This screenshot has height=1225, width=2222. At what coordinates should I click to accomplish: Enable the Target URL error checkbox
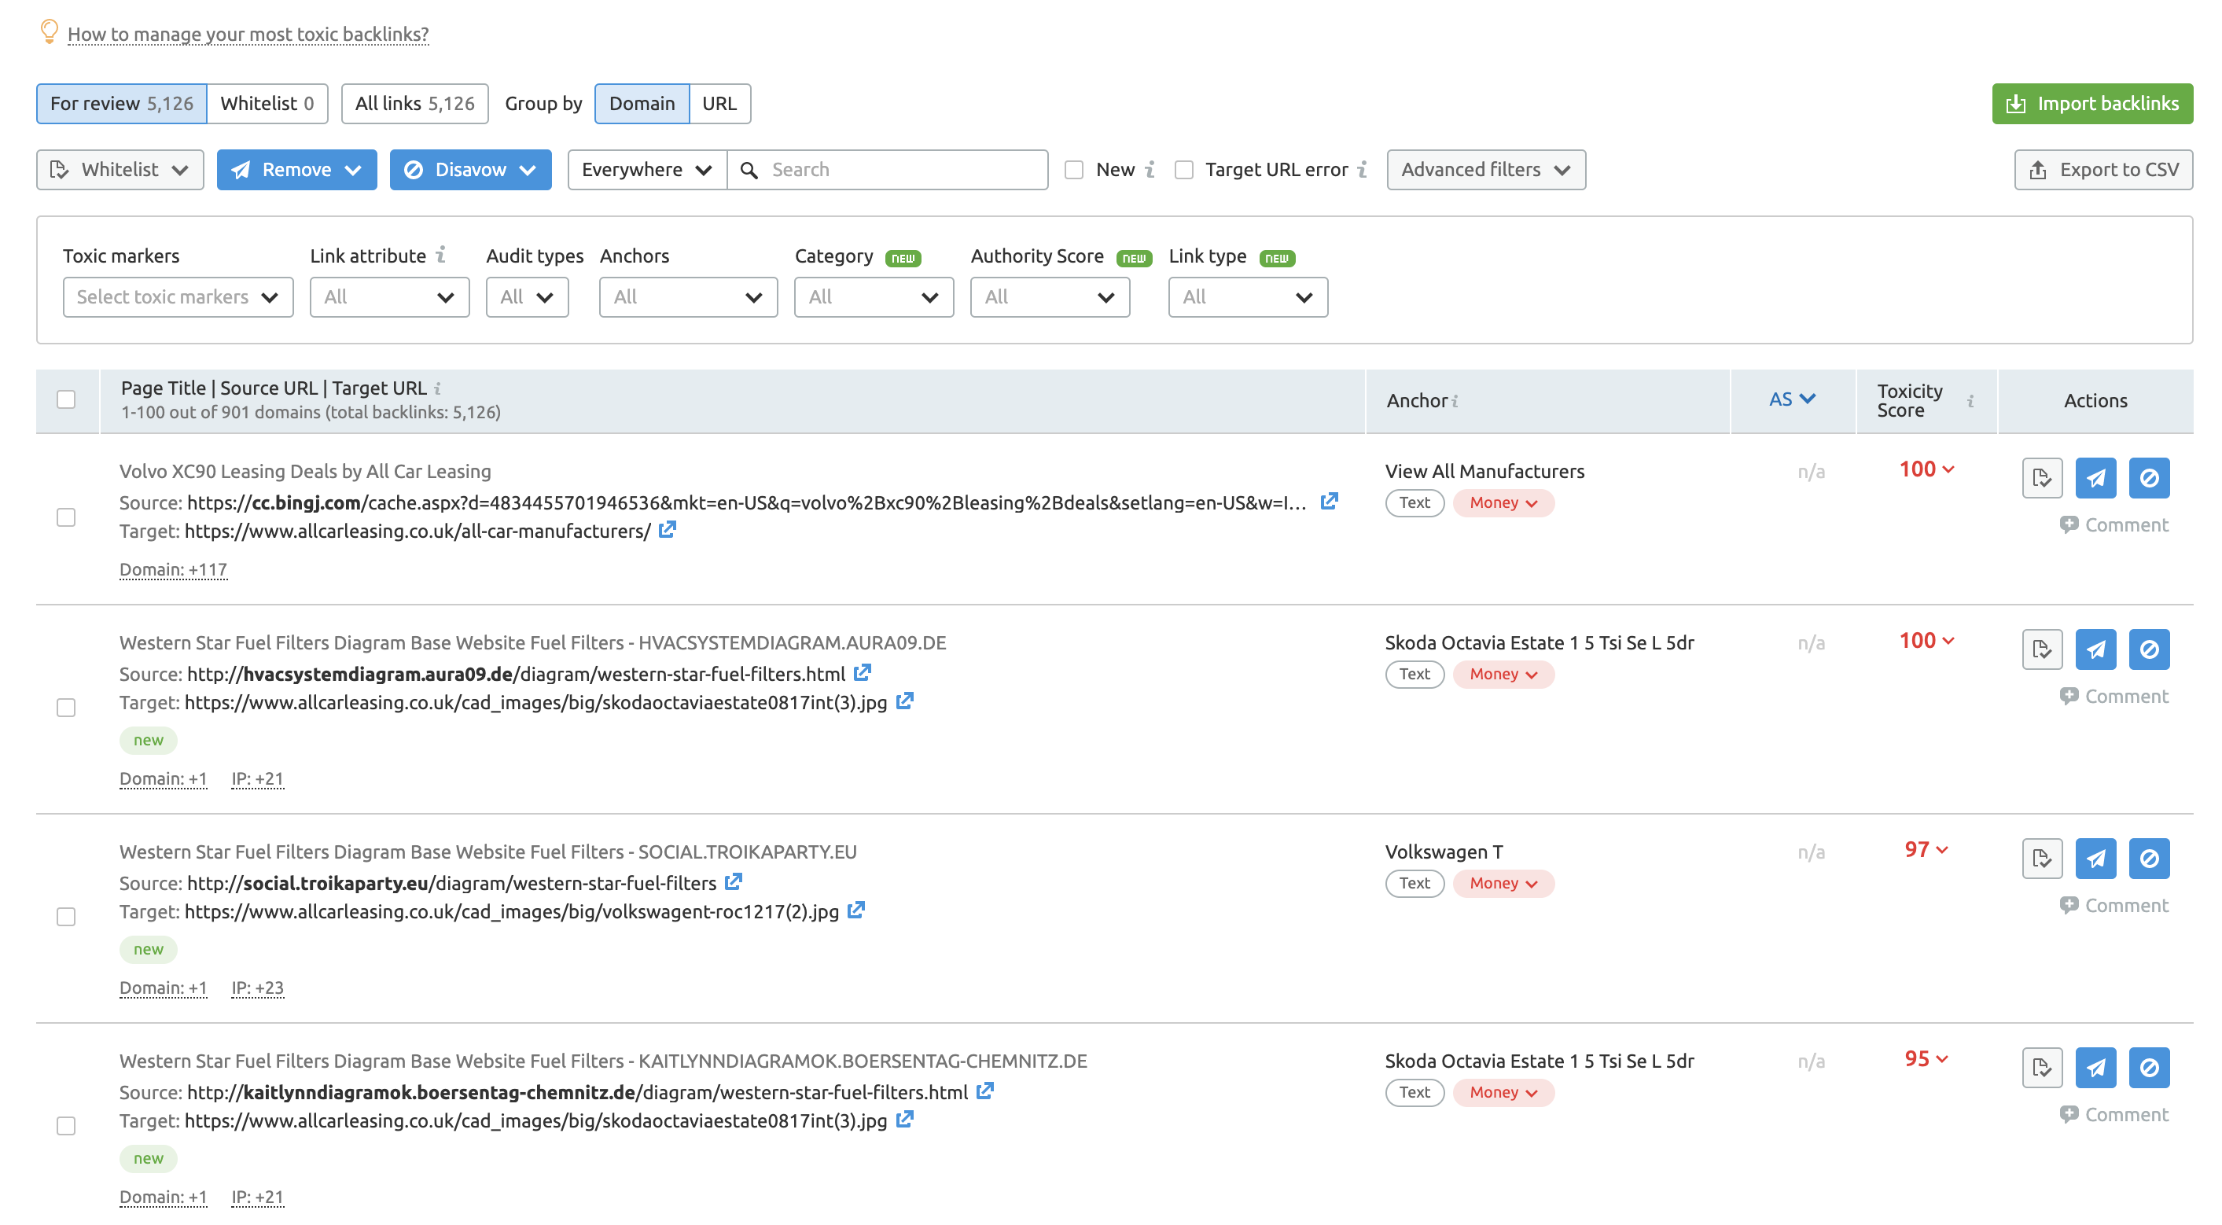click(x=1184, y=169)
